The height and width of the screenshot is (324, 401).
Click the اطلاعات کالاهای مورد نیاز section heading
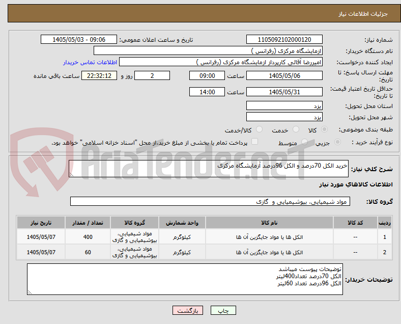[x=356, y=184]
